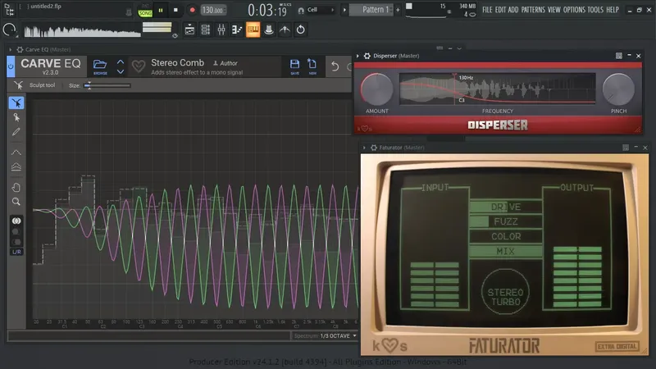Viewport: 656px width, 369px height.
Task: Click the Save preset icon in Carve EQ
Action: 294,66
